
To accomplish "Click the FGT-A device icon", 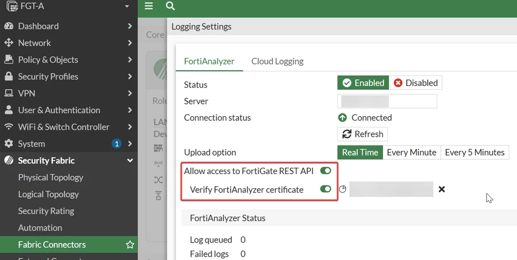I will pyautogui.click(x=12, y=6).
